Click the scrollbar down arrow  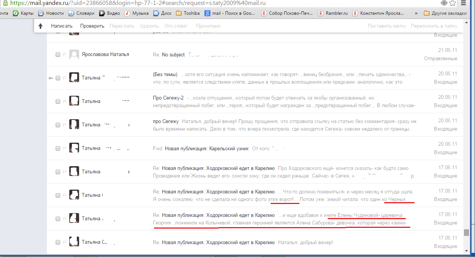466,251
